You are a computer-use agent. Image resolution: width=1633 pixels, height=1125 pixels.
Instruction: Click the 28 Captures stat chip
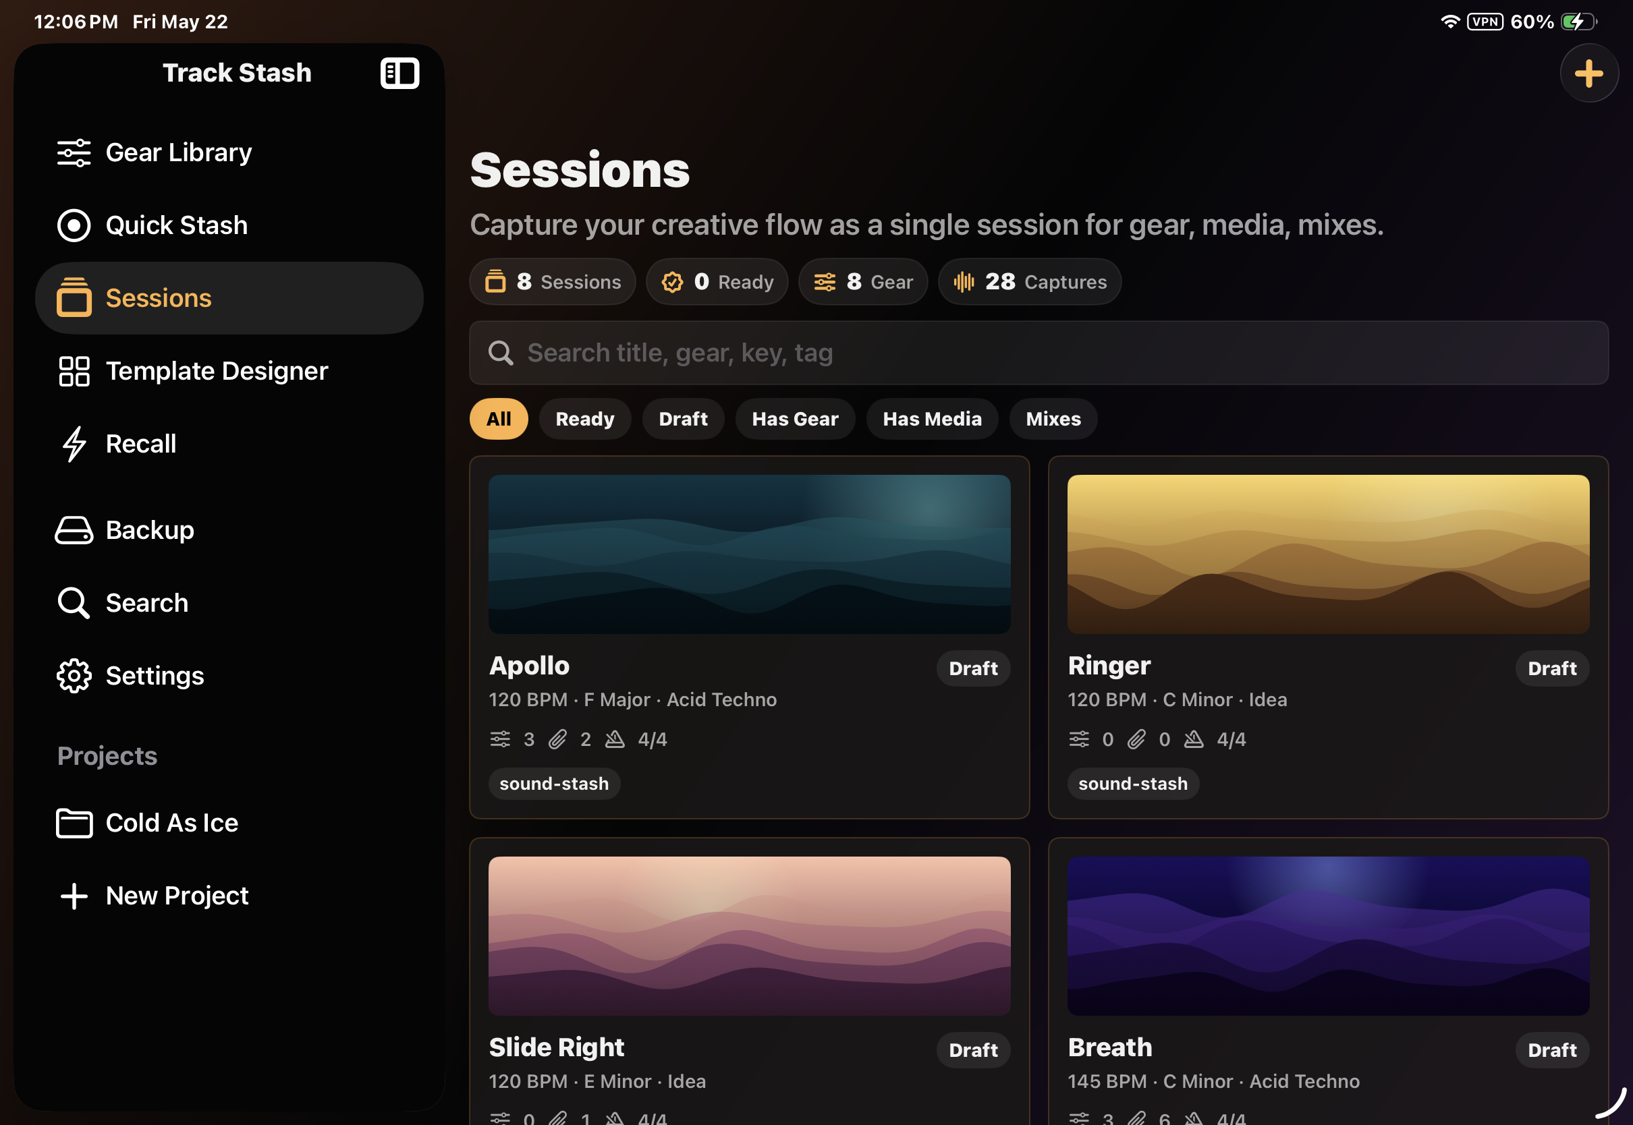[x=1030, y=282]
